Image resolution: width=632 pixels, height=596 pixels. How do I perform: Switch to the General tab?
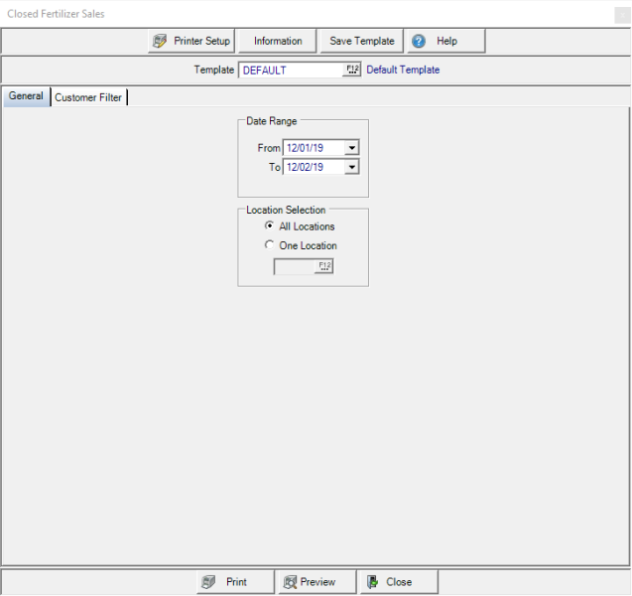pos(26,96)
